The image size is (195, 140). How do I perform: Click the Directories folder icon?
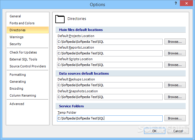click(60, 19)
